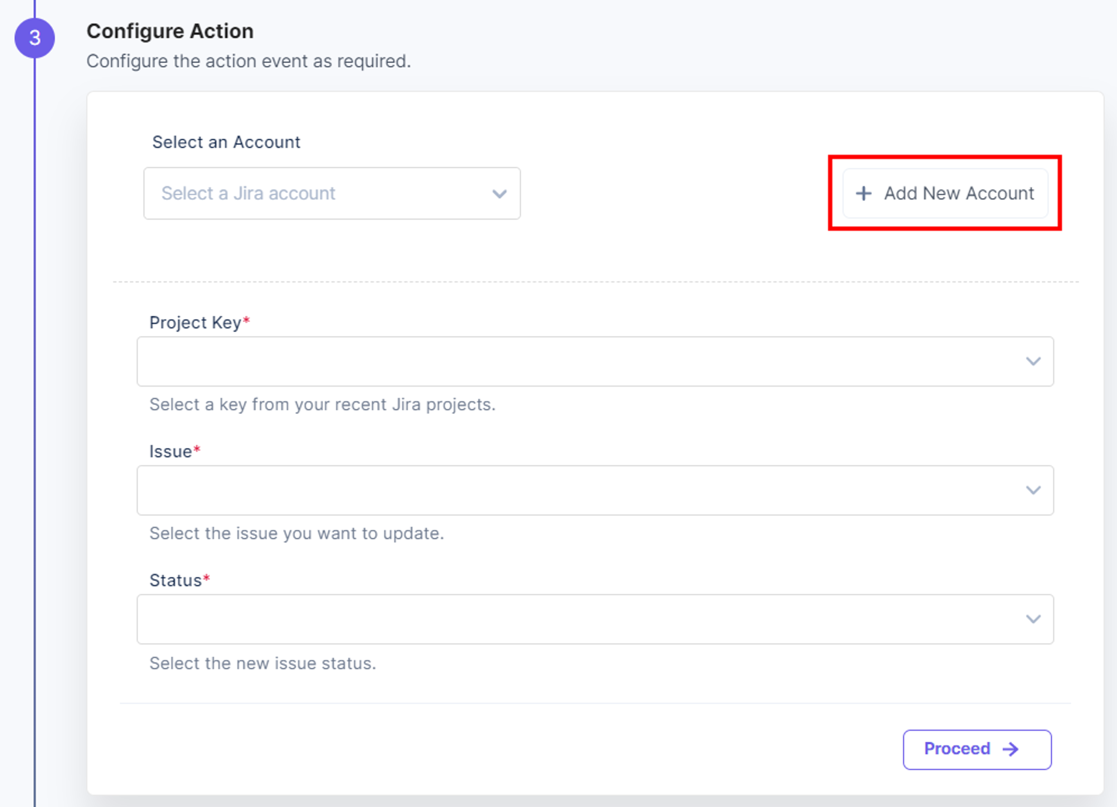Click the chevron arrow of Project Key

point(1033,361)
